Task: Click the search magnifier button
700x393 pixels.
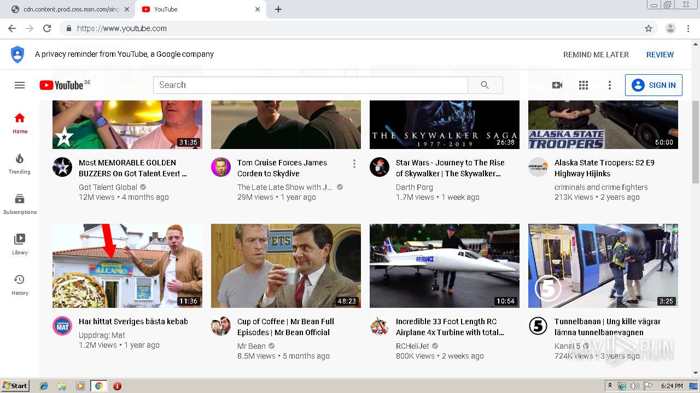Action: [x=485, y=85]
